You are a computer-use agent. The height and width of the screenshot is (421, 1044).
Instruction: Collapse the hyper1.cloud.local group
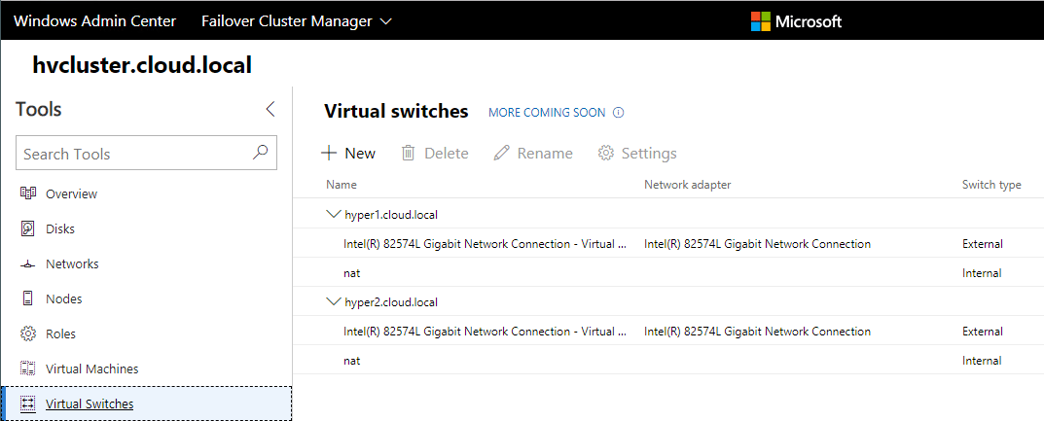click(334, 214)
